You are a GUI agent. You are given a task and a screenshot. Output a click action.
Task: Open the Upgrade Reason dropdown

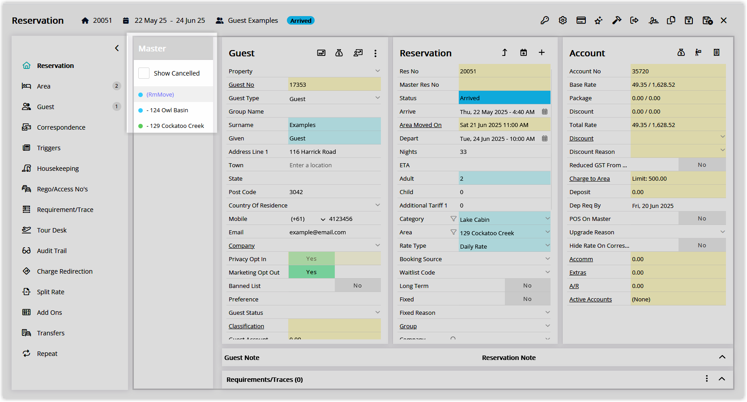pos(722,232)
